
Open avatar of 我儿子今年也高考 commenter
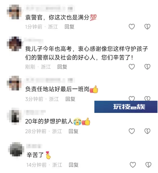tap(15, 44)
